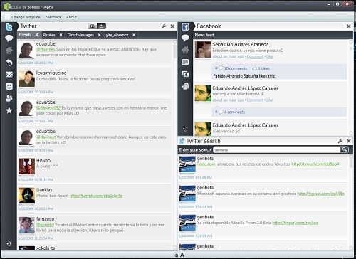This screenshot has width=356, height=259.
Task: Collapse the 10 comments expander arrow
Action: (x=216, y=68)
